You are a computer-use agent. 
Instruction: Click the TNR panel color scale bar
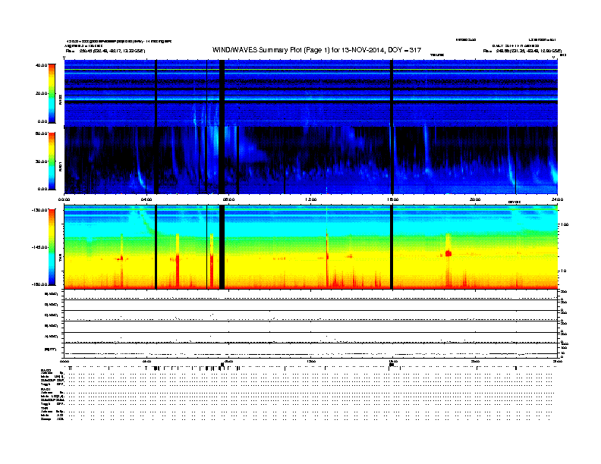click(52, 247)
